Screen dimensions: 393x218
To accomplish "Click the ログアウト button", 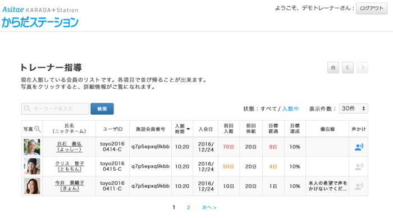I will (x=372, y=8).
